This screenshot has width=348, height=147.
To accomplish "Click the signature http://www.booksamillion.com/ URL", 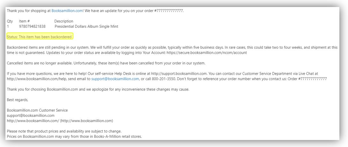I will 33,121.
